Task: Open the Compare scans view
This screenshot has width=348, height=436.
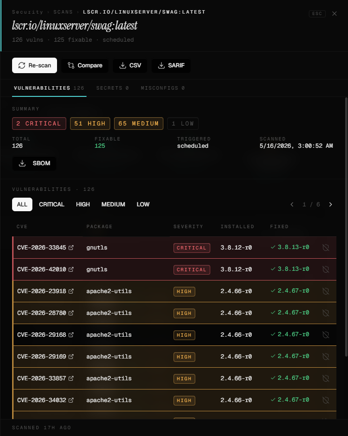Action: tap(85, 65)
